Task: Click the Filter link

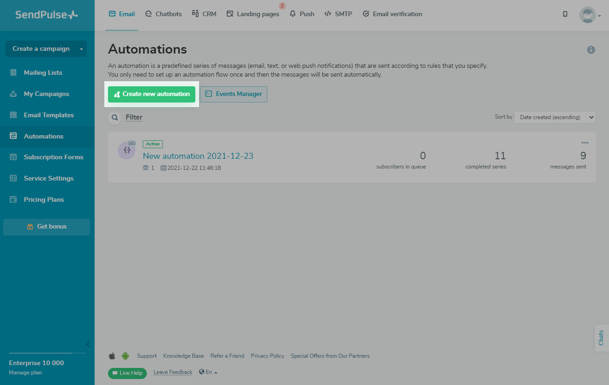Action: pyautogui.click(x=134, y=117)
